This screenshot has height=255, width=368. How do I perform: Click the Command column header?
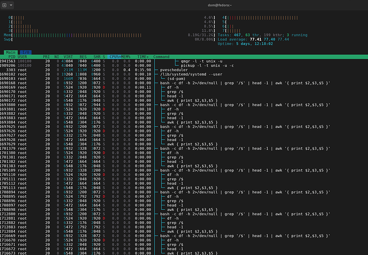pyautogui.click(x=161, y=57)
